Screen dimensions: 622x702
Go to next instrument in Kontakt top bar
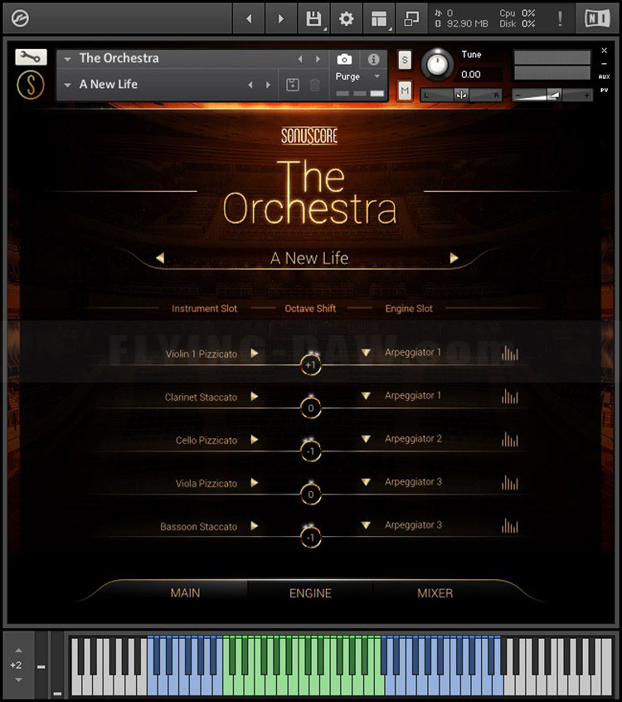click(x=280, y=19)
